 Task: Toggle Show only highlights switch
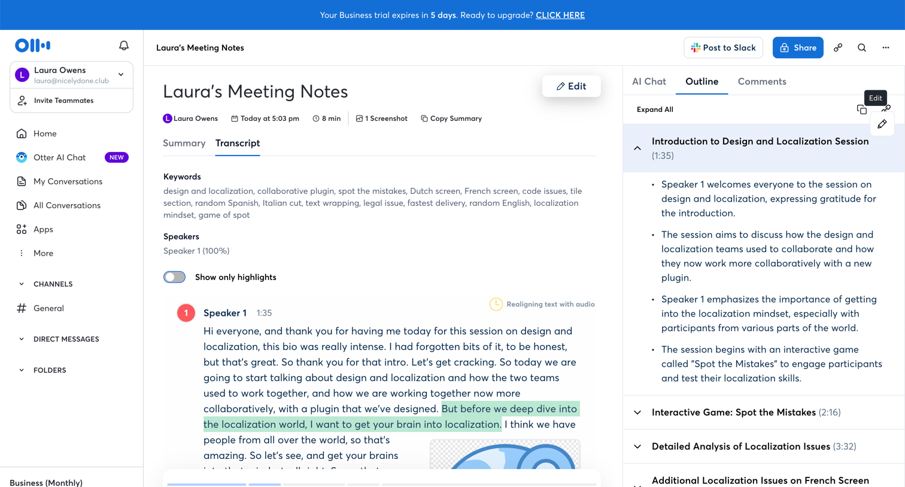pyautogui.click(x=175, y=277)
